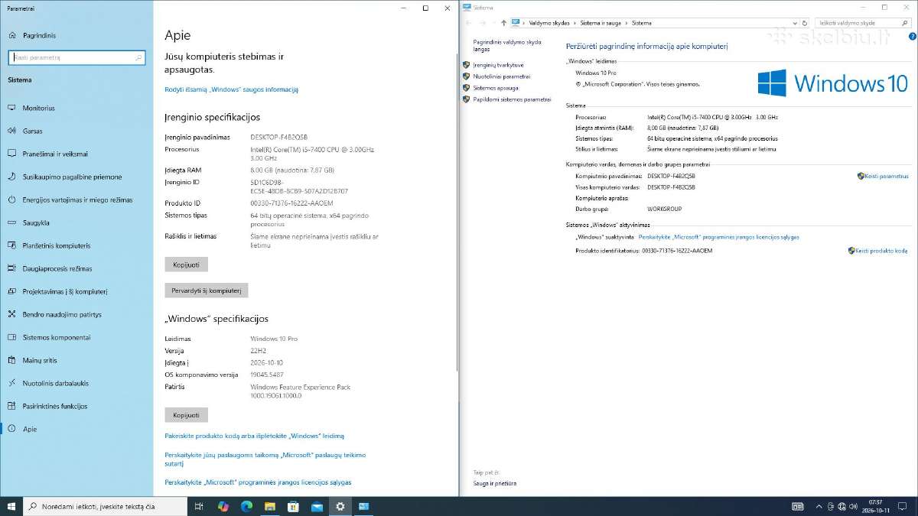This screenshot has height=516, width=918.
Task: Open Mail app from the taskbar
Action: 317,506
